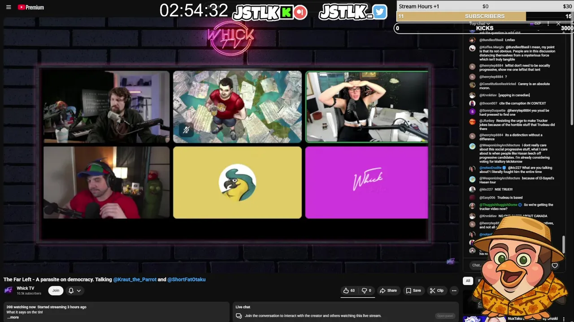Open chat options three-dot menu
Screen dimensions: 574x322
[x=548, y=24]
